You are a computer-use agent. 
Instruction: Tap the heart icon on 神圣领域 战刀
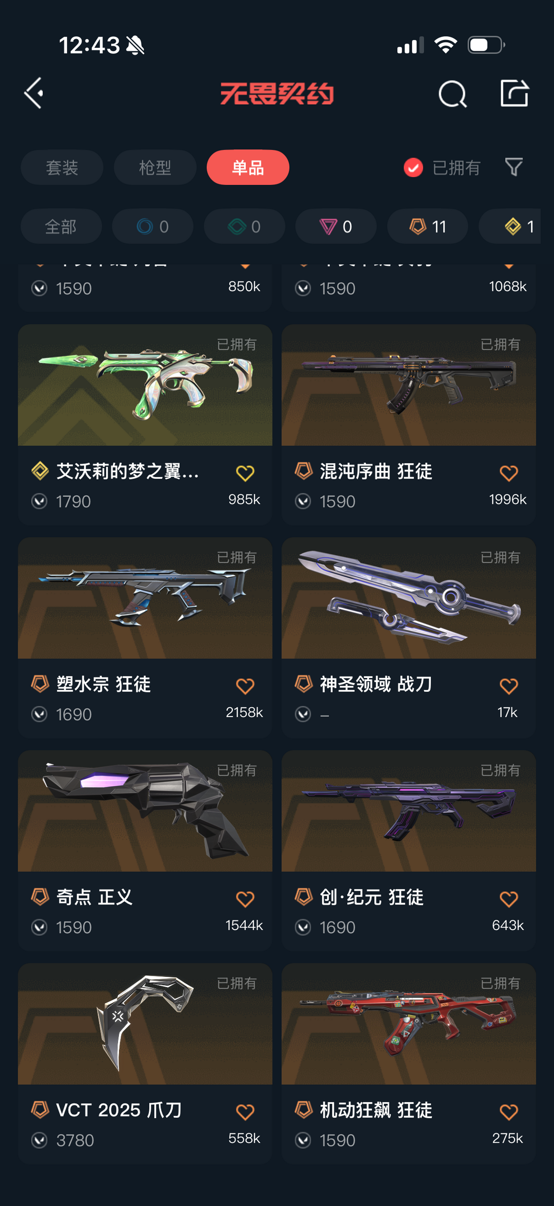pyautogui.click(x=508, y=686)
